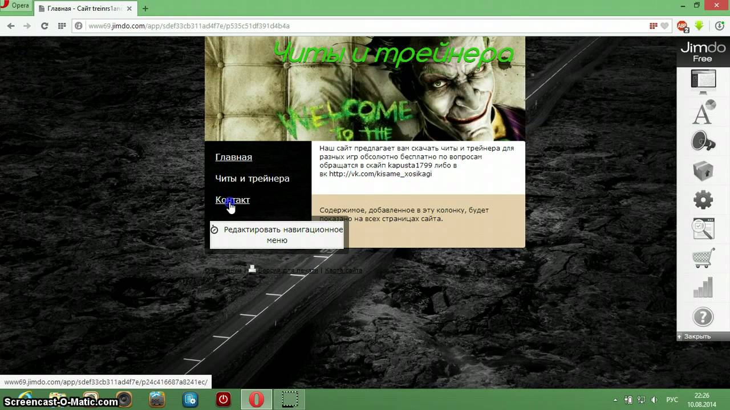The width and height of the screenshot is (730, 410).
Task: Show all tabs grid view icon
Action: (62, 26)
